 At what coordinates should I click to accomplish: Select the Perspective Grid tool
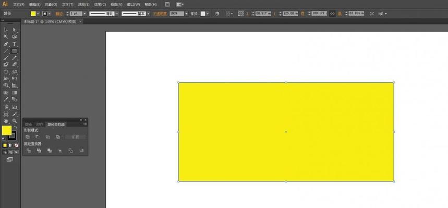coord(14,85)
